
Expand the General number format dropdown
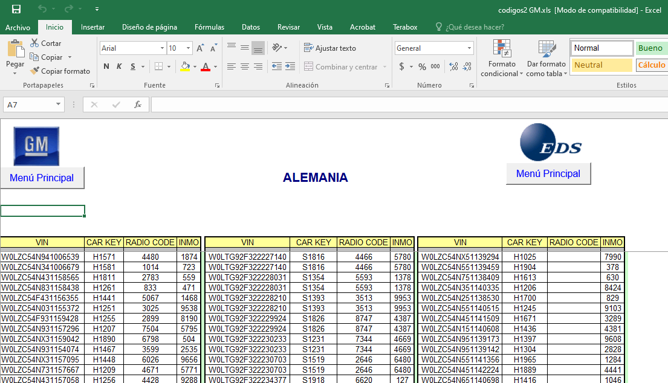point(469,48)
